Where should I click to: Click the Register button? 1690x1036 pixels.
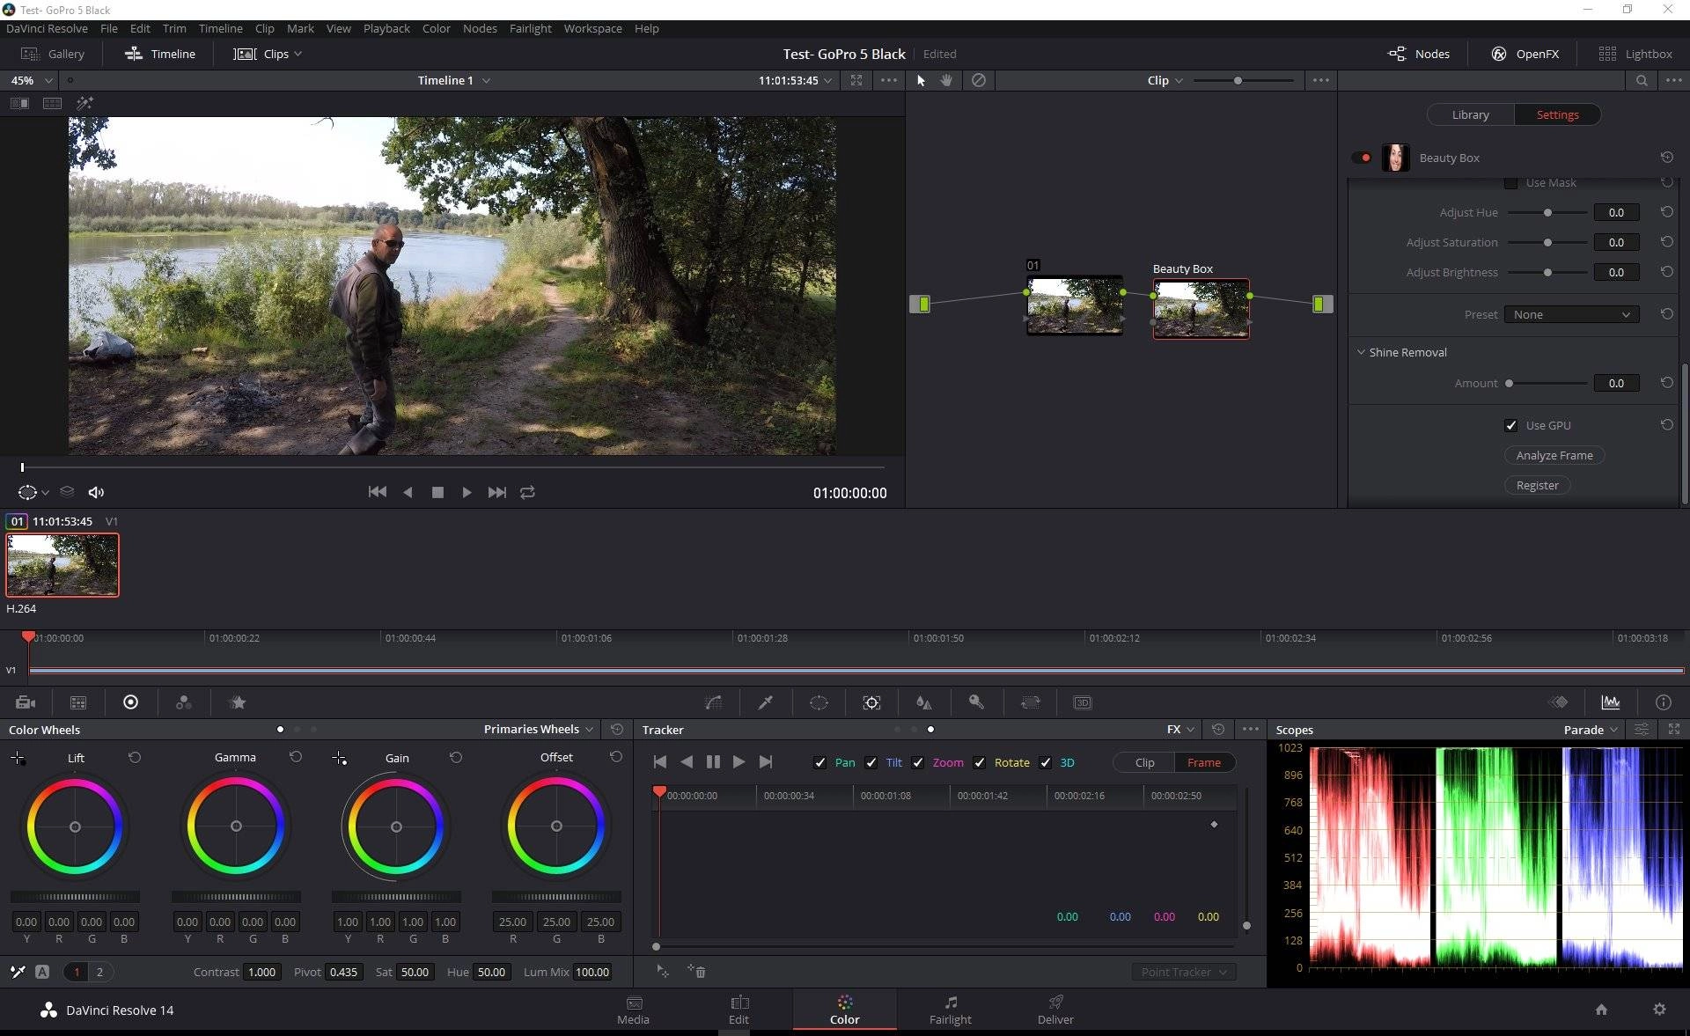coord(1537,485)
